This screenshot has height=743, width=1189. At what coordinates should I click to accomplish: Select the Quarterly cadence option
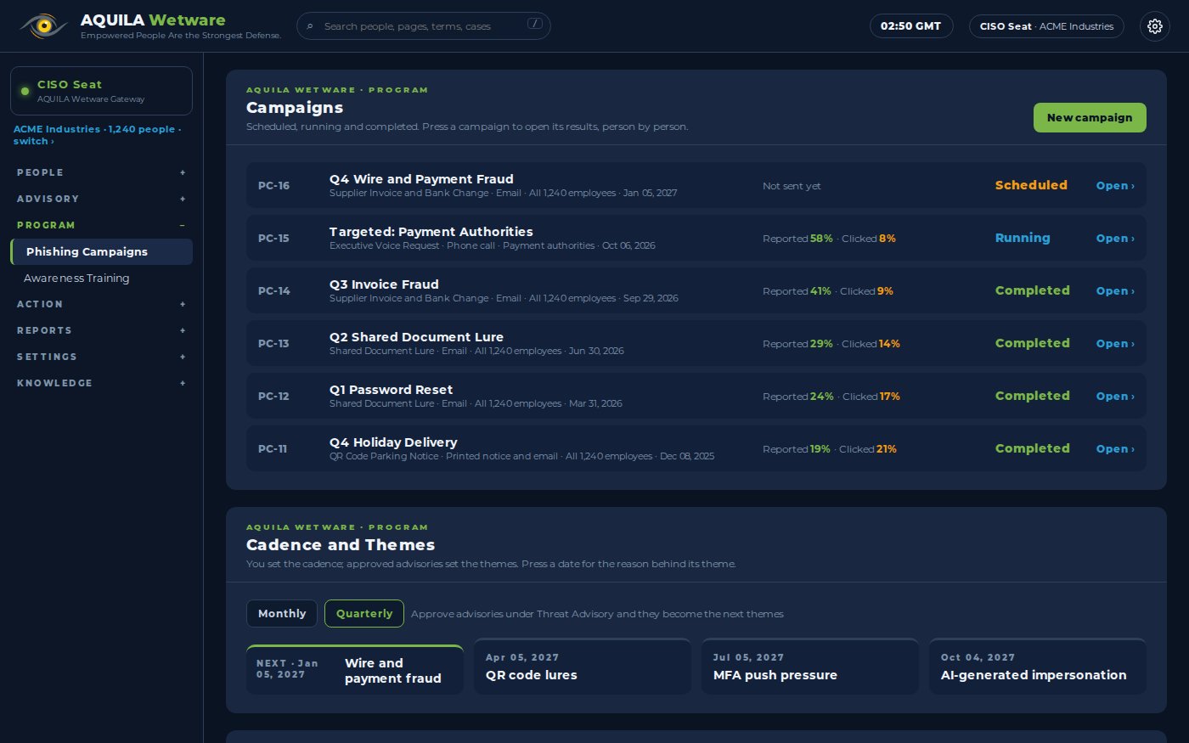click(x=364, y=614)
